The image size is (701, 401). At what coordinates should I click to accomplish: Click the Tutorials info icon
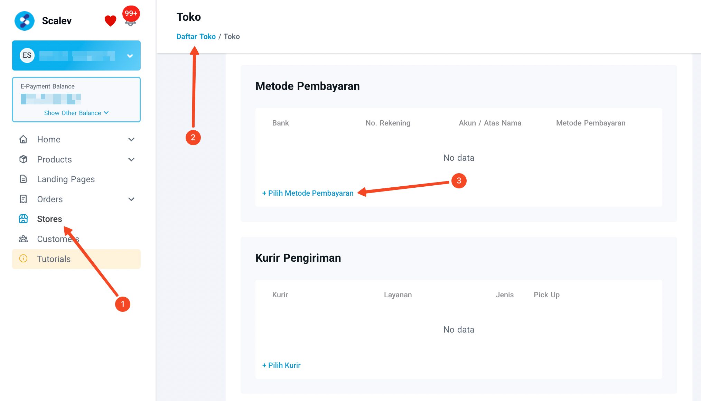click(x=23, y=259)
